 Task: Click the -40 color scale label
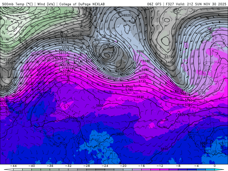tap(32, 166)
